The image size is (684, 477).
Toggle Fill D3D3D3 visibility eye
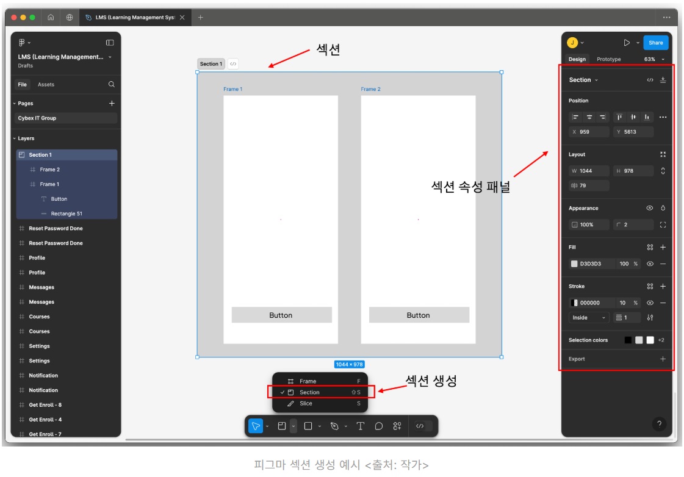coord(650,264)
